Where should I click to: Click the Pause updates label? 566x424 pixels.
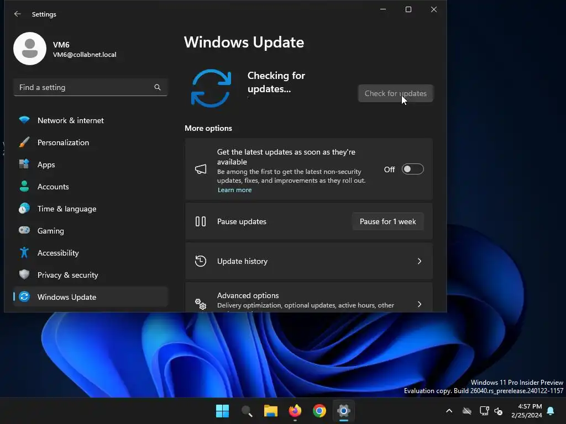point(242,221)
